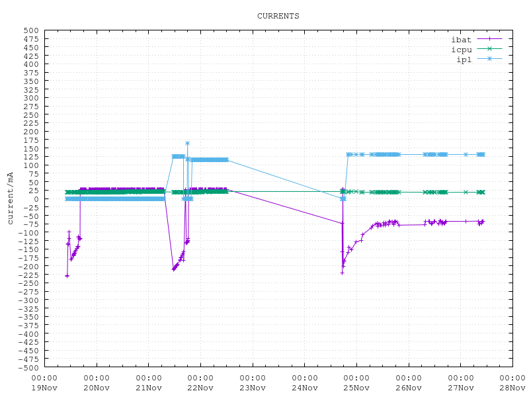Click the -250 tick label on y-axis
Screen dimensions: 529x397
click(28, 283)
